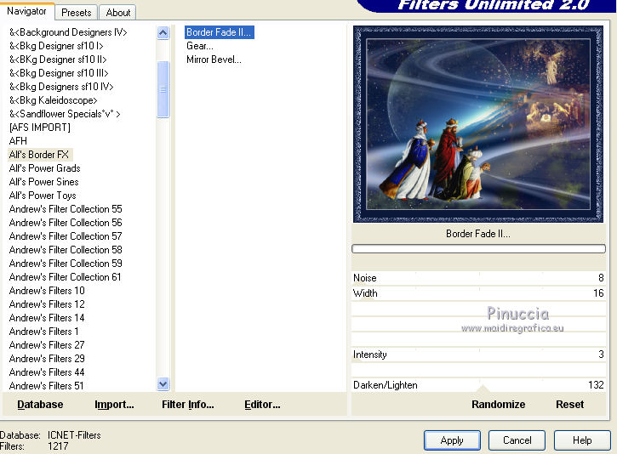Image resolution: width=617 pixels, height=454 pixels.
Task: Select Alf's Border FX category
Action: pos(40,155)
